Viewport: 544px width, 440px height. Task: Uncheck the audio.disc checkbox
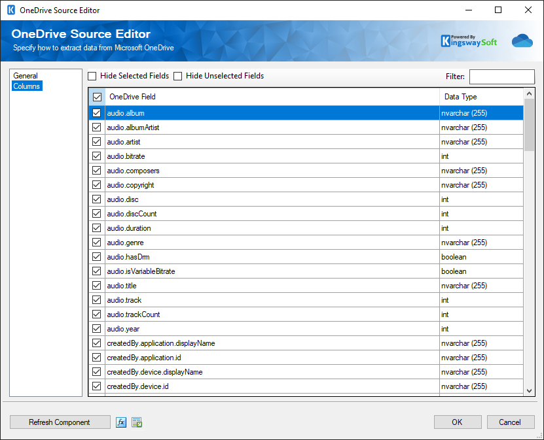(x=97, y=199)
